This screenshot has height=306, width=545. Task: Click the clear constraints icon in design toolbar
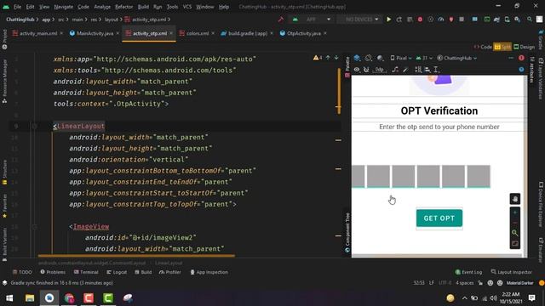pos(395,70)
